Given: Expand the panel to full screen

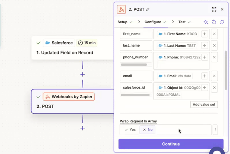Looking at the screenshot, I should [214, 10].
